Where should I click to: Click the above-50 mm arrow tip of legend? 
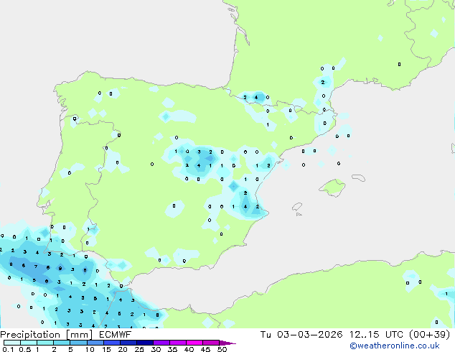pyautogui.click(x=227, y=343)
